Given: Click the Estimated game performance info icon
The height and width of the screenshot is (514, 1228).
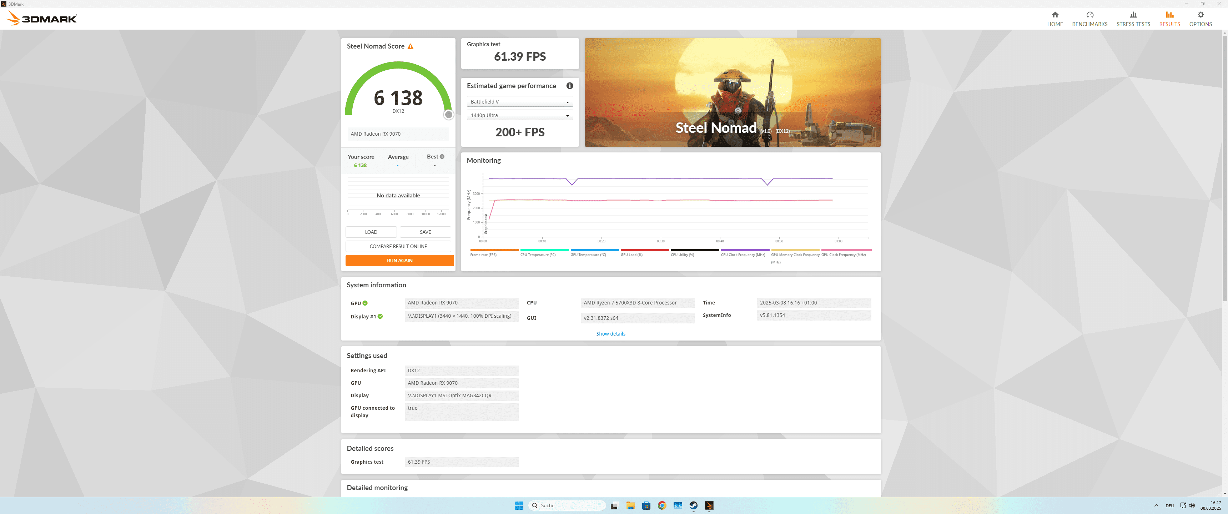Looking at the screenshot, I should tap(570, 86).
